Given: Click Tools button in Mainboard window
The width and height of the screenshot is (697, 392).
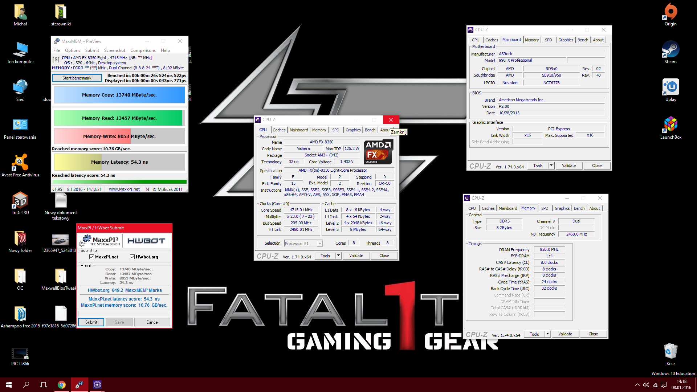Looking at the screenshot, I should tap(538, 166).
